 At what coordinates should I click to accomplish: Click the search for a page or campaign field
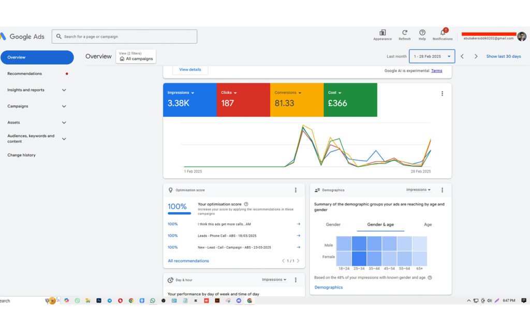click(124, 37)
